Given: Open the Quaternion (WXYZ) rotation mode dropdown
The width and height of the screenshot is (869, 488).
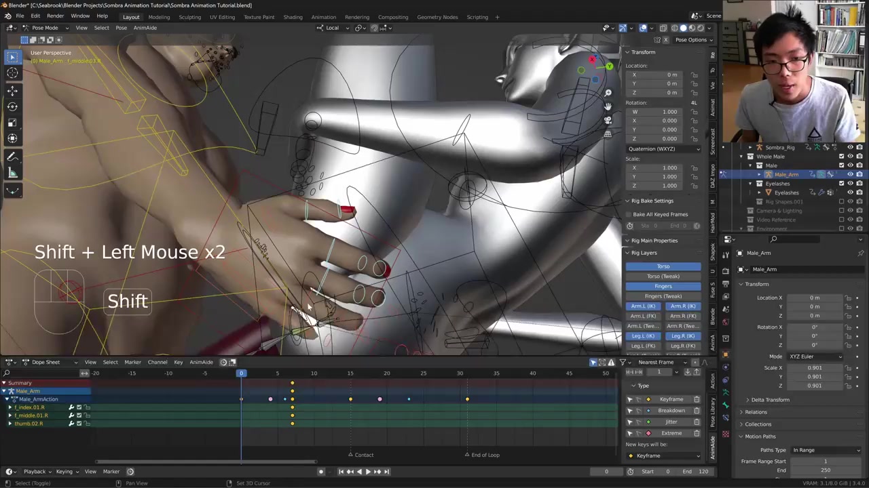Looking at the screenshot, I should 663,148.
